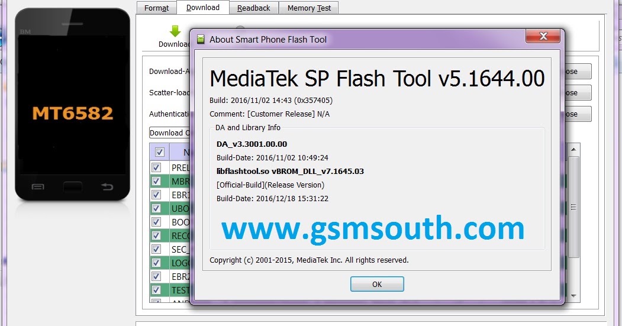Image resolution: width=622 pixels, height=326 pixels.
Task: Click OK in the About dialog
Action: pyautogui.click(x=377, y=284)
